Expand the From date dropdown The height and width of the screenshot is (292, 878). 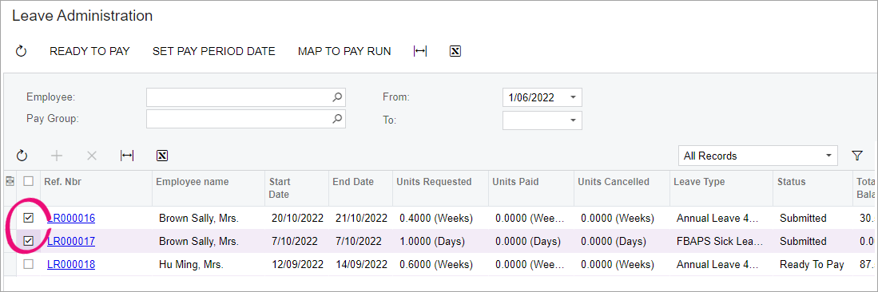click(573, 97)
